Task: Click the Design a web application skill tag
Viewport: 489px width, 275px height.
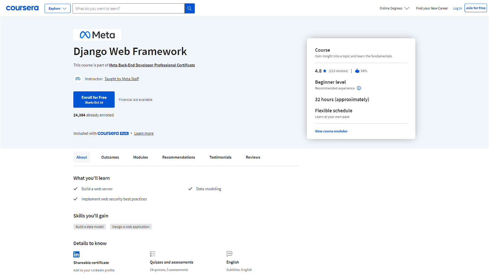Action: (131, 227)
